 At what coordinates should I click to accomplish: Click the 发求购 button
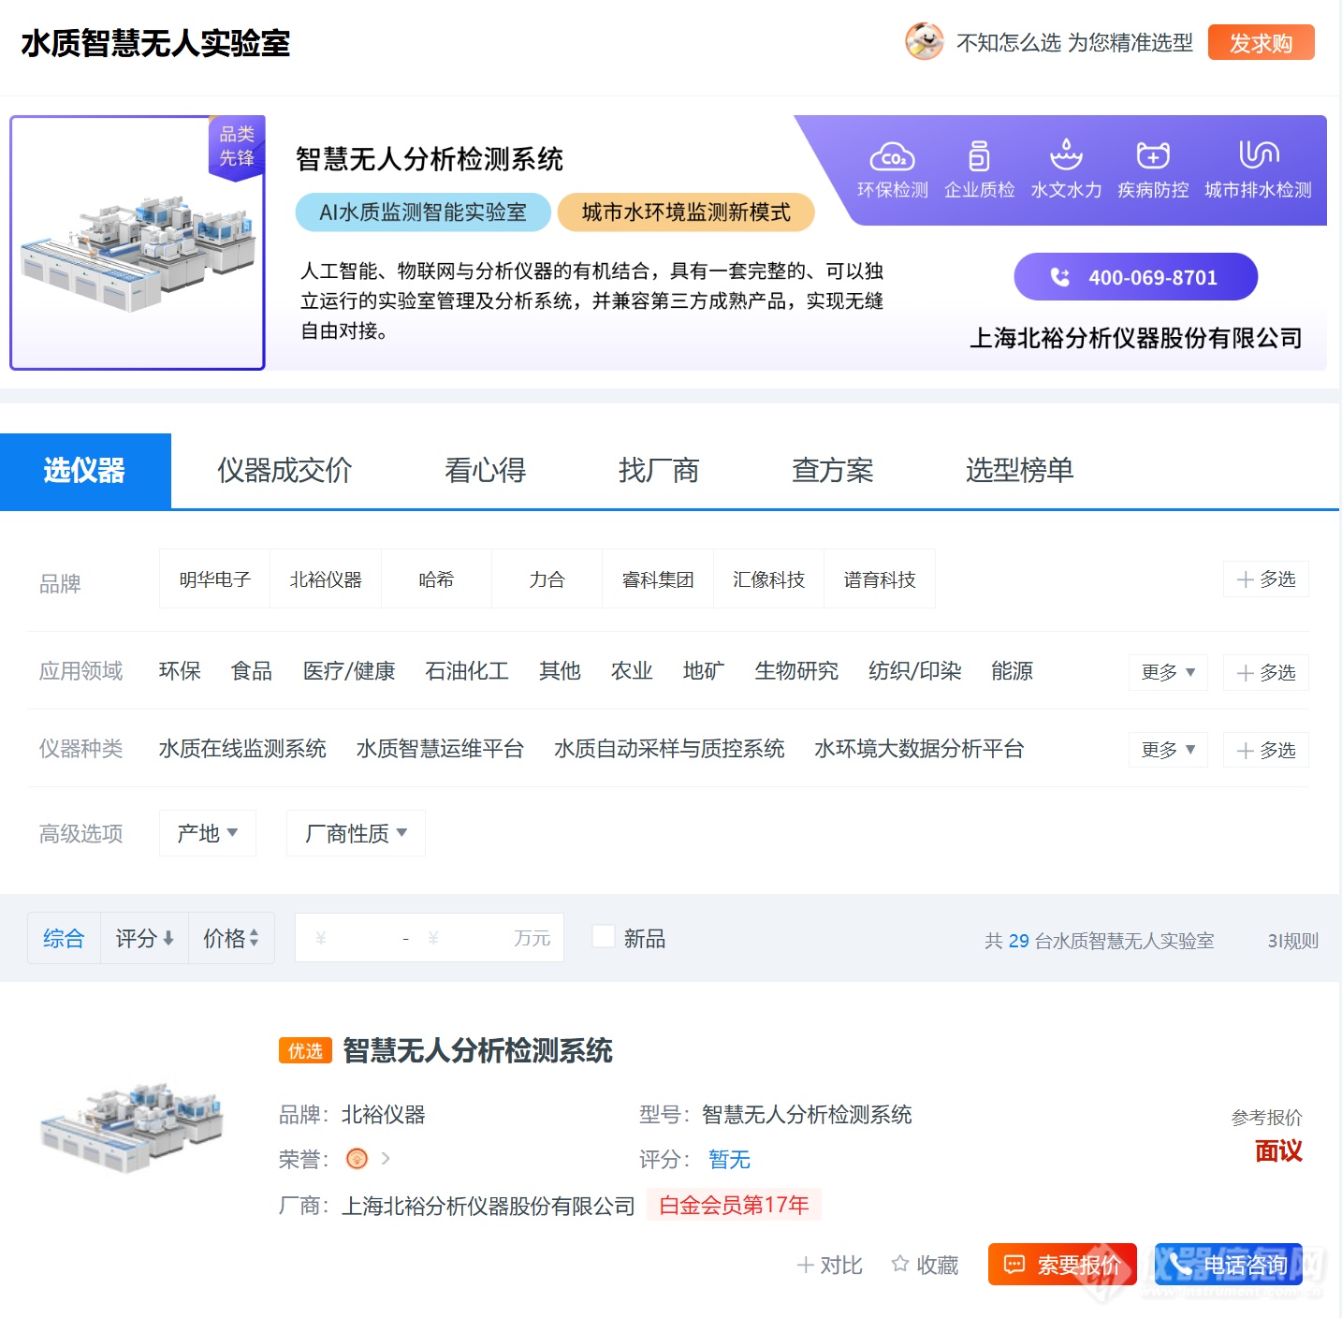pyautogui.click(x=1261, y=42)
